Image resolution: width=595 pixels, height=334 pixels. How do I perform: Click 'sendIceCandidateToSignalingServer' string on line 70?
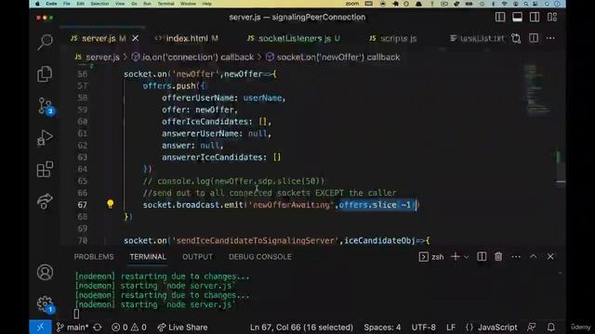point(255,240)
